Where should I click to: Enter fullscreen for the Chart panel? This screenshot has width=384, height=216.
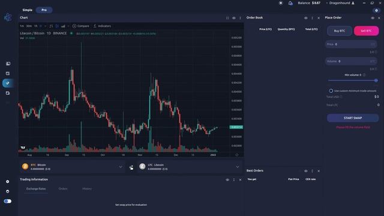tap(227, 18)
